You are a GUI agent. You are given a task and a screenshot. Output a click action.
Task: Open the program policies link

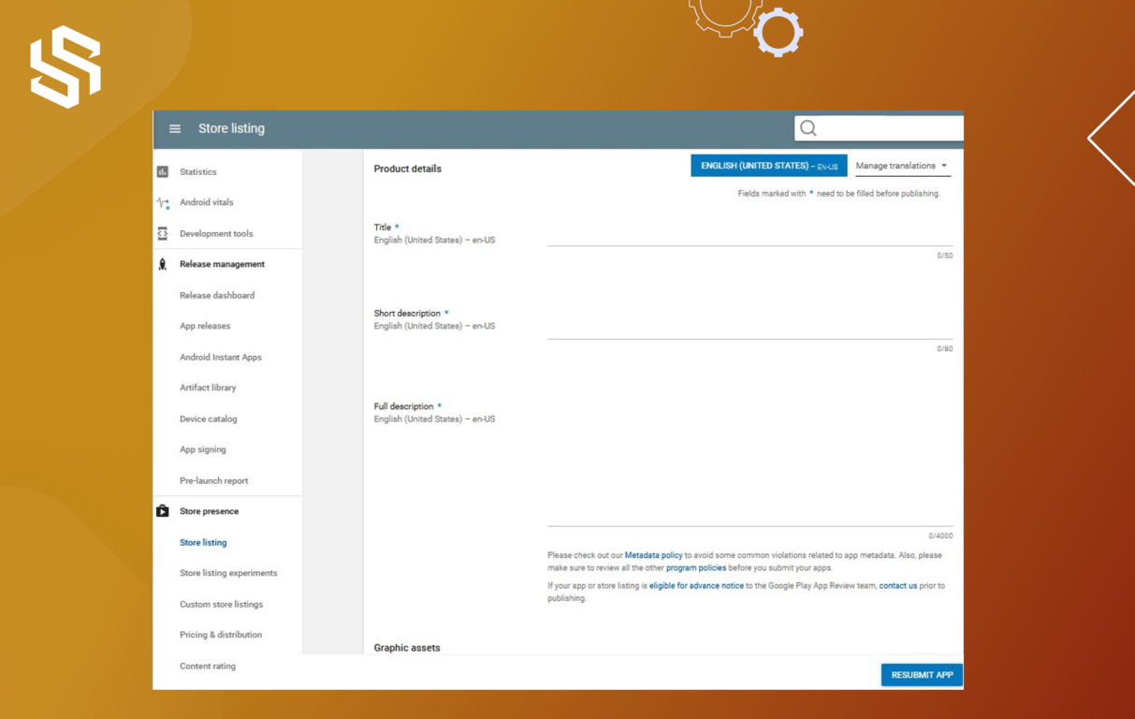point(695,568)
